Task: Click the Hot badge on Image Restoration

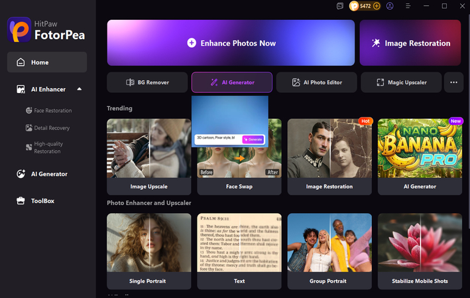Action: tap(365, 121)
